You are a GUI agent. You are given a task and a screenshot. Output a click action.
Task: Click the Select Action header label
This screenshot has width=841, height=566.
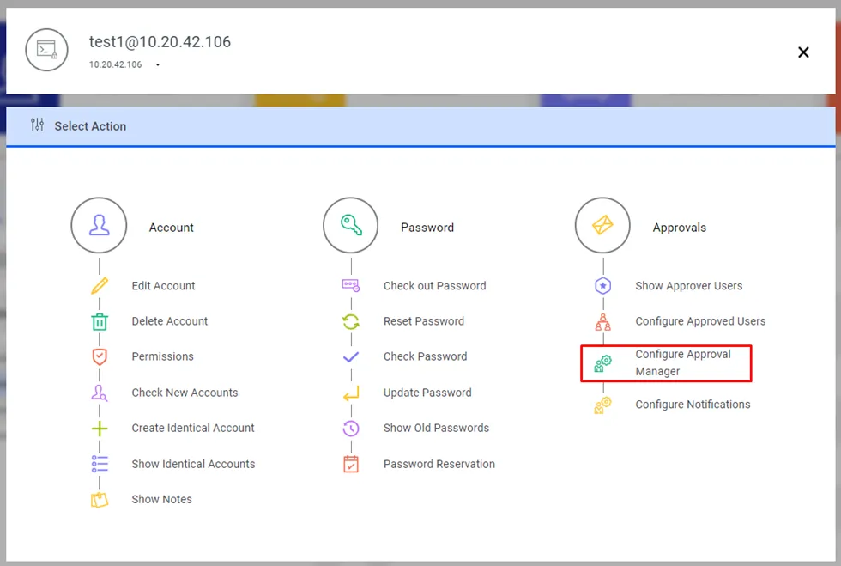(90, 126)
